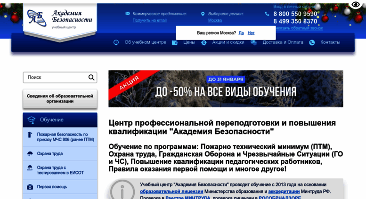Open Об учебном центре menu item

pyautogui.click(x=145, y=42)
